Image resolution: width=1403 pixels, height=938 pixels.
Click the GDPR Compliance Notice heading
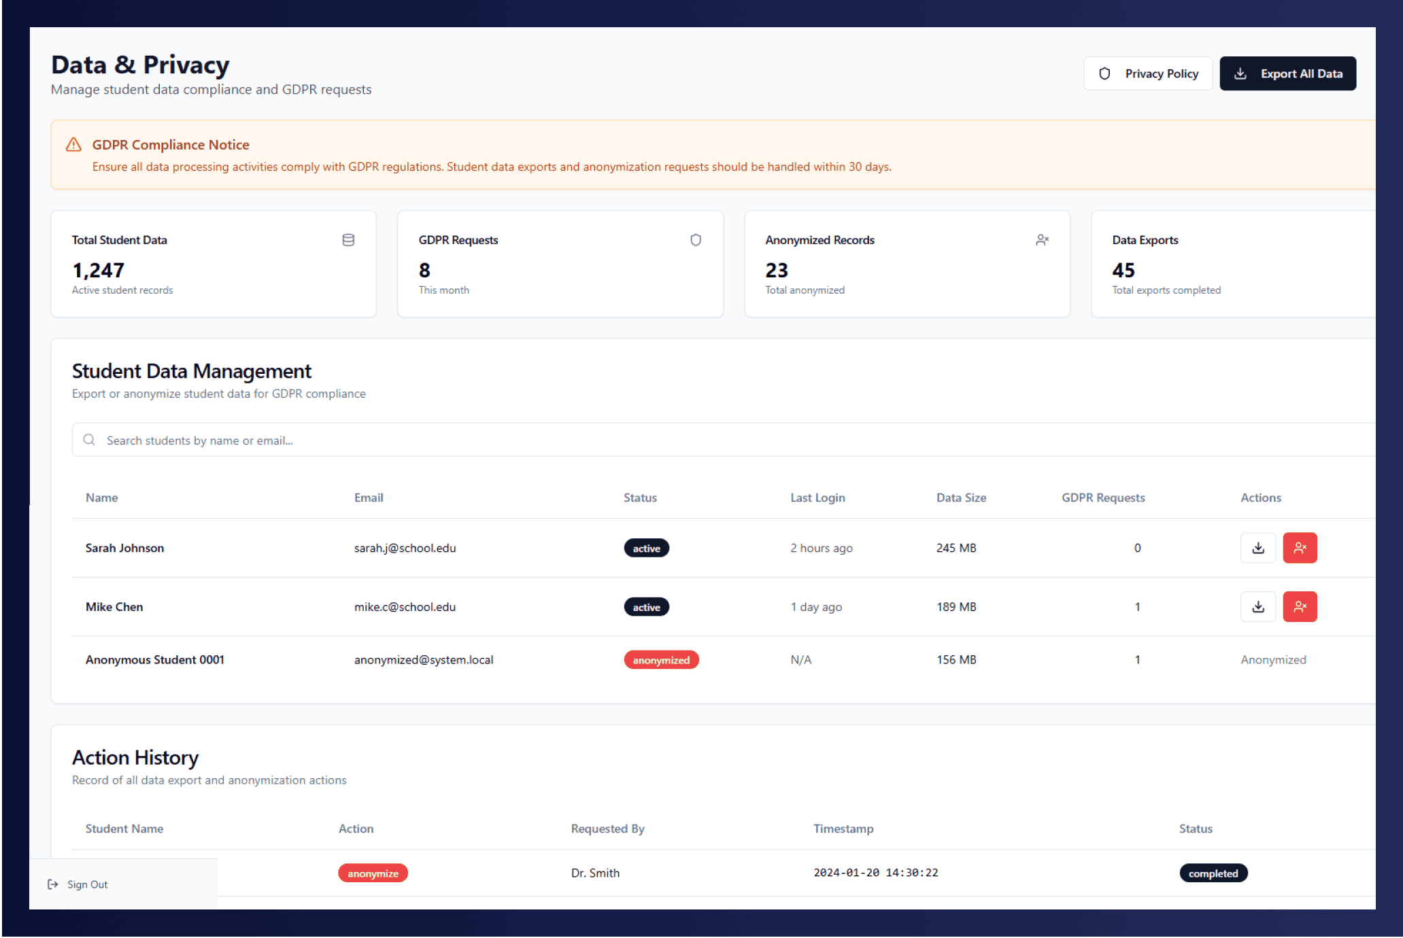[x=171, y=145]
